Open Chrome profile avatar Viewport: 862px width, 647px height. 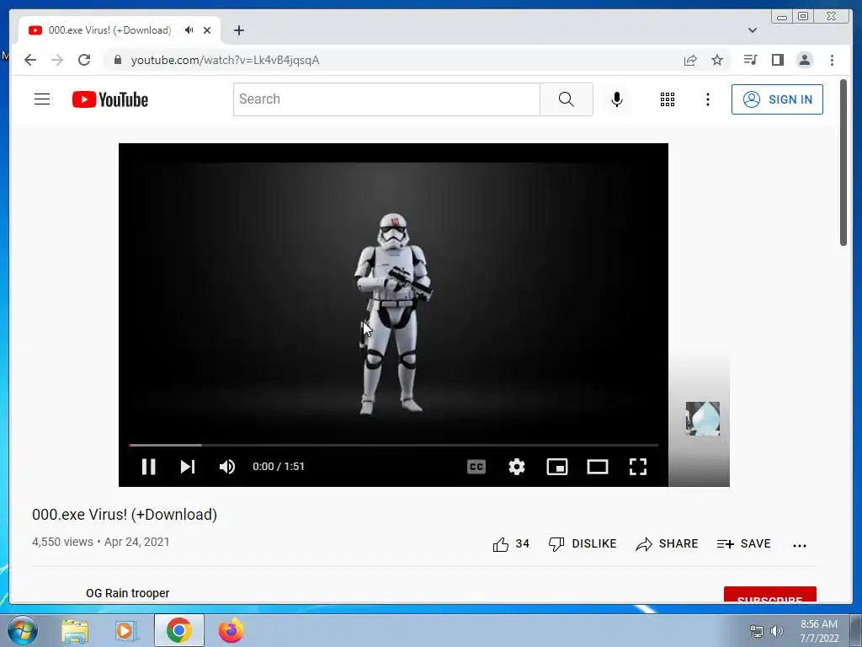(x=804, y=60)
